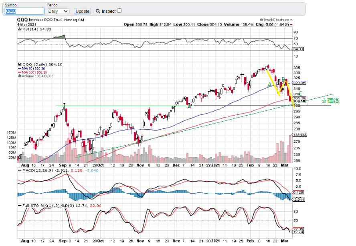Click the StockCharts.com watermark text

276,20
